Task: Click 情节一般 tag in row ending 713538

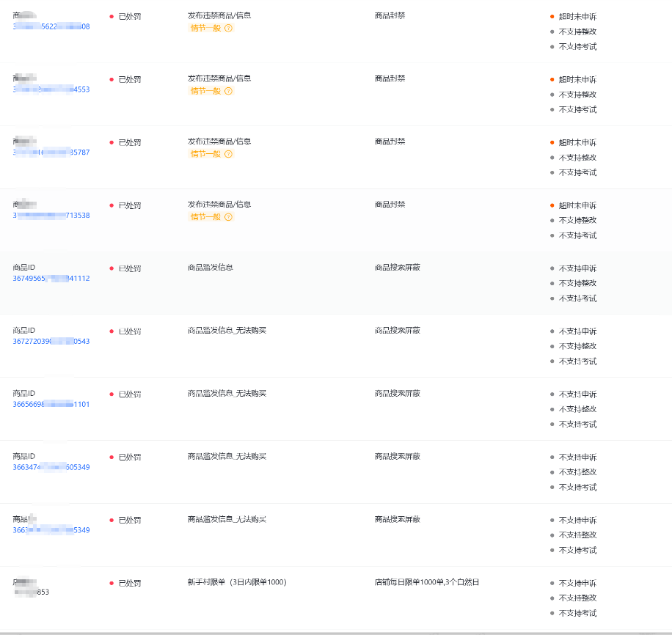Action: click(205, 217)
